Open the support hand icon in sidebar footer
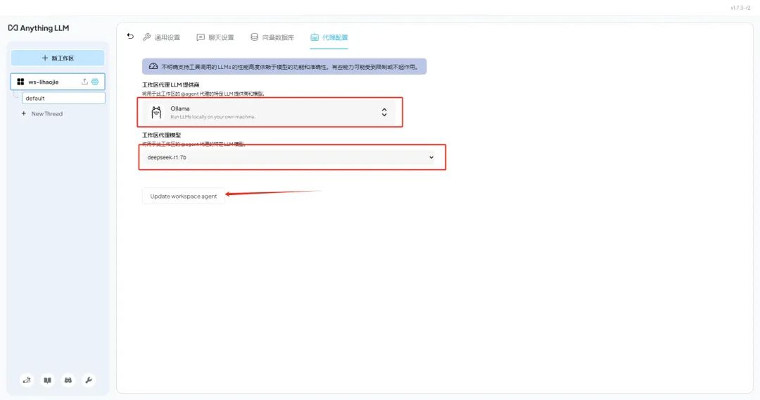Screen dimensions: 760x400 click(27, 380)
